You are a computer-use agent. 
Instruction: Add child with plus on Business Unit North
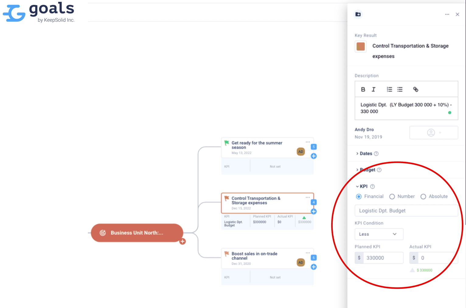(183, 241)
